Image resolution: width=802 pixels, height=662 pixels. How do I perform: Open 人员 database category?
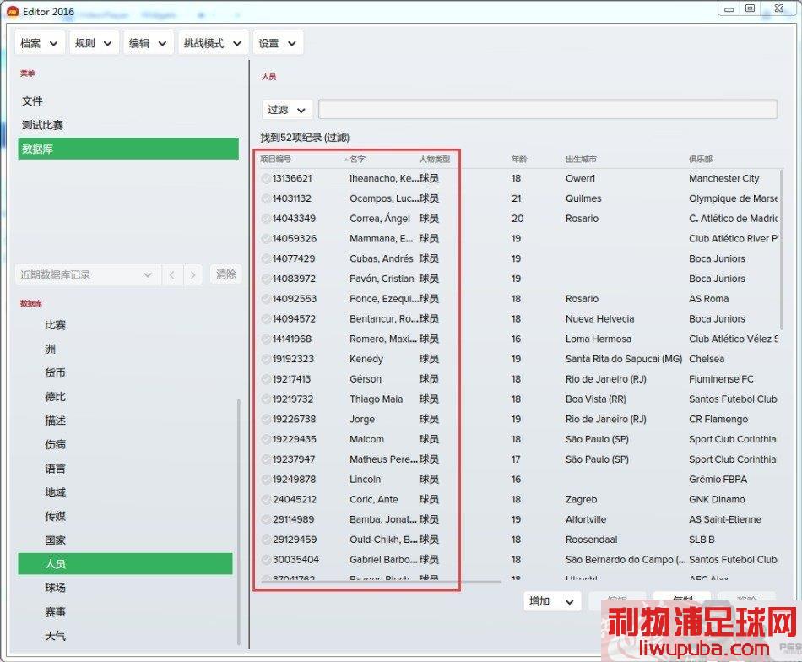(125, 564)
